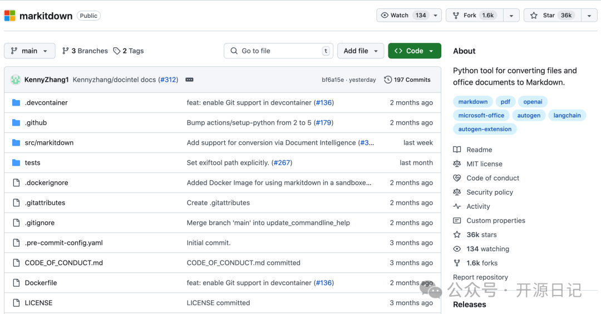Image resolution: width=601 pixels, height=314 pixels.
Task: Open the Star lists dropdown arrow
Action: (589, 16)
